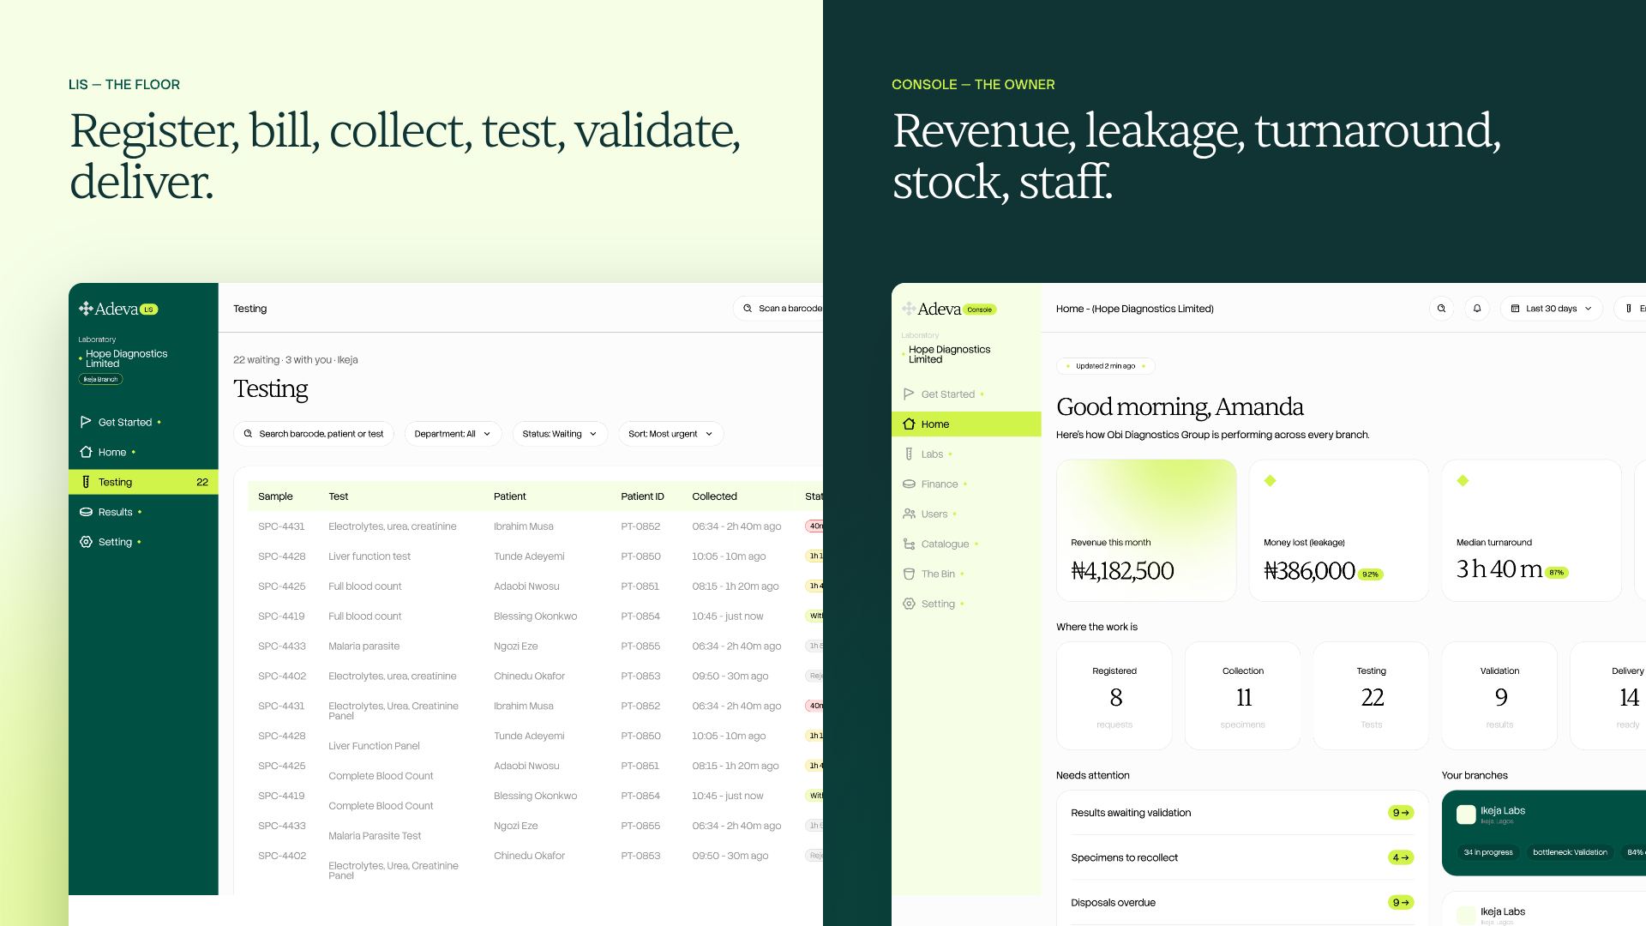Select Testing tube icon in LIS sidebar

point(86,482)
